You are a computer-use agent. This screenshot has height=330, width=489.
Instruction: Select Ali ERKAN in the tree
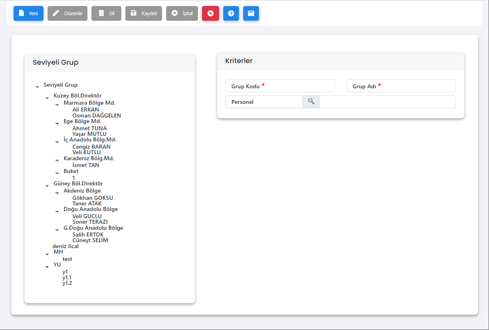(85, 110)
